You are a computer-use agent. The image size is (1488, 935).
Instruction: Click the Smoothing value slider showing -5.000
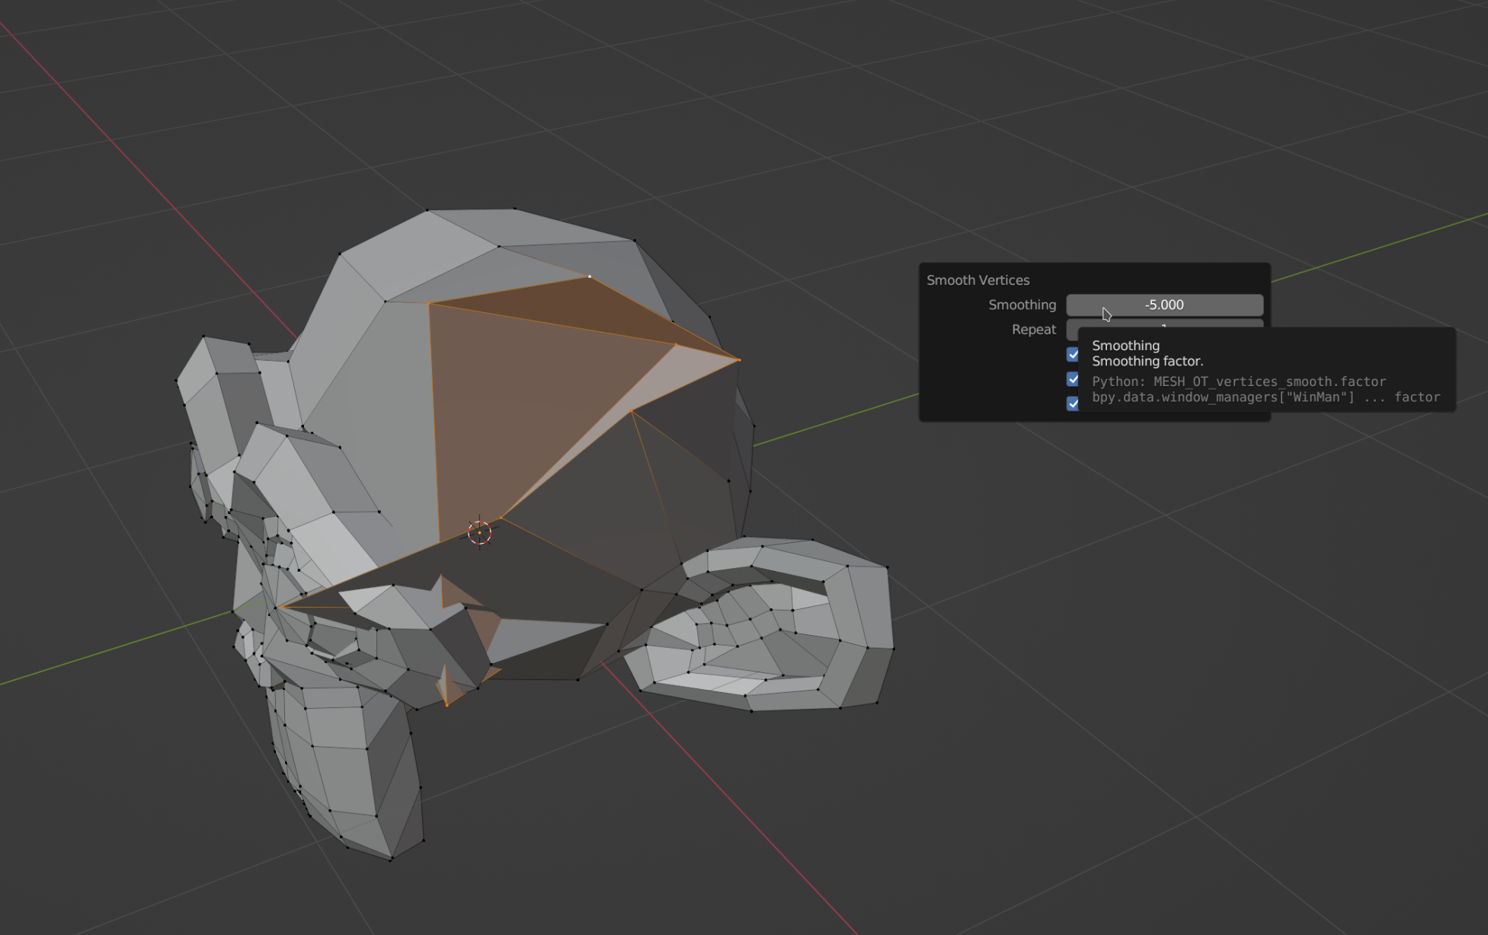tap(1164, 305)
